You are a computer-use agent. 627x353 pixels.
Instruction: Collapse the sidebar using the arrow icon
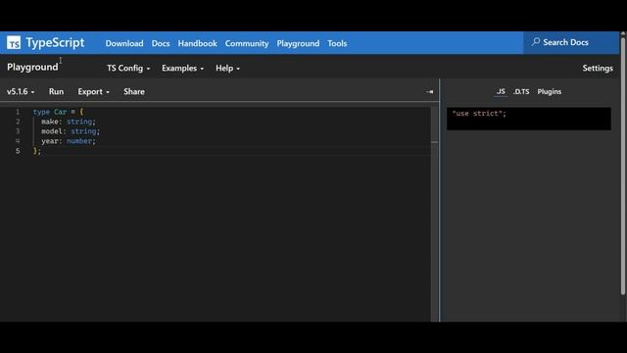click(430, 91)
